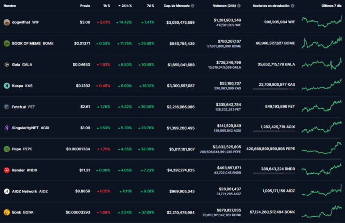This screenshot has width=345, height=223.
Task: Click the SingularityNET coin logo
Action: (x=7, y=128)
